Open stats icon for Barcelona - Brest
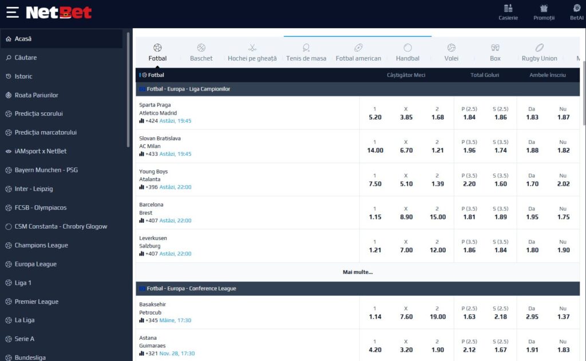This screenshot has height=361, width=586. point(142,221)
